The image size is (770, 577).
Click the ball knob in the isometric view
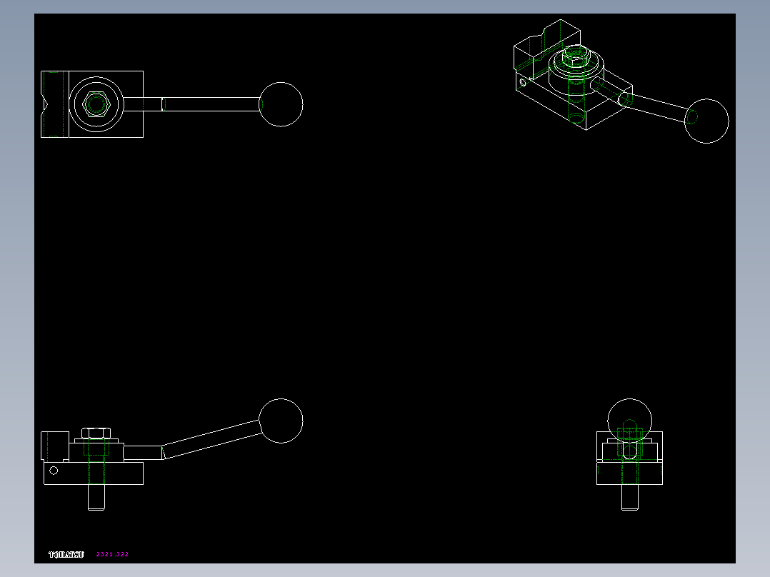coord(706,121)
